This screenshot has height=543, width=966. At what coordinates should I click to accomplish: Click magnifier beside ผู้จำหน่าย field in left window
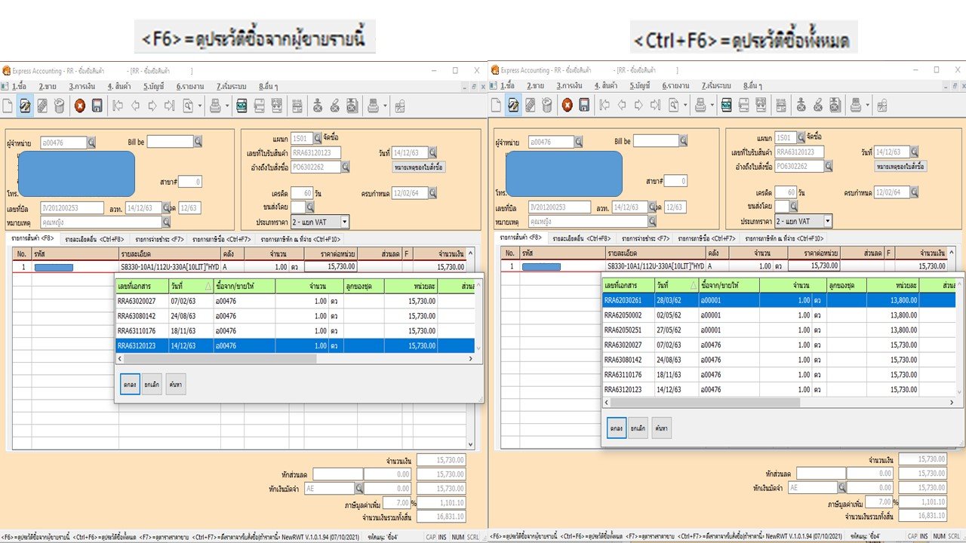92,142
